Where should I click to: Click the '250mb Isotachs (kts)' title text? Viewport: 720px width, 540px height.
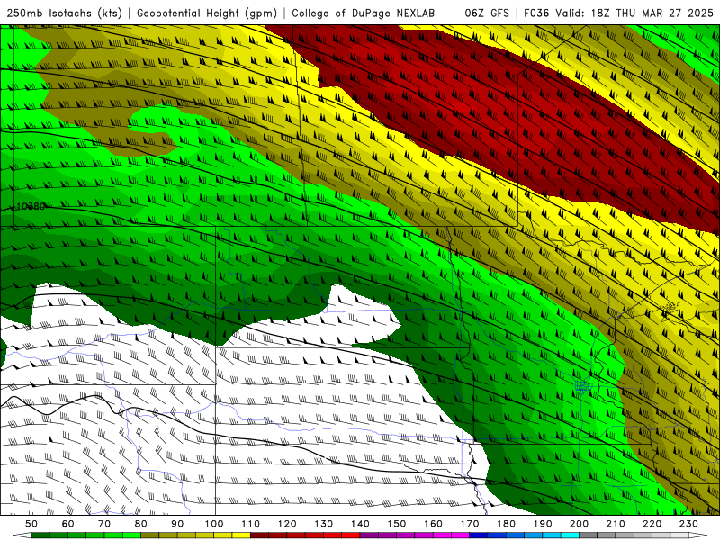tap(64, 13)
